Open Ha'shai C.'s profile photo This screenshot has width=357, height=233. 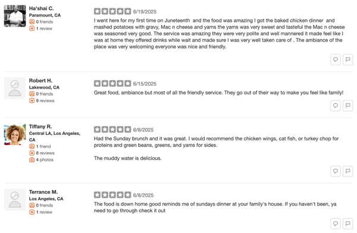pyautogui.click(x=15, y=16)
